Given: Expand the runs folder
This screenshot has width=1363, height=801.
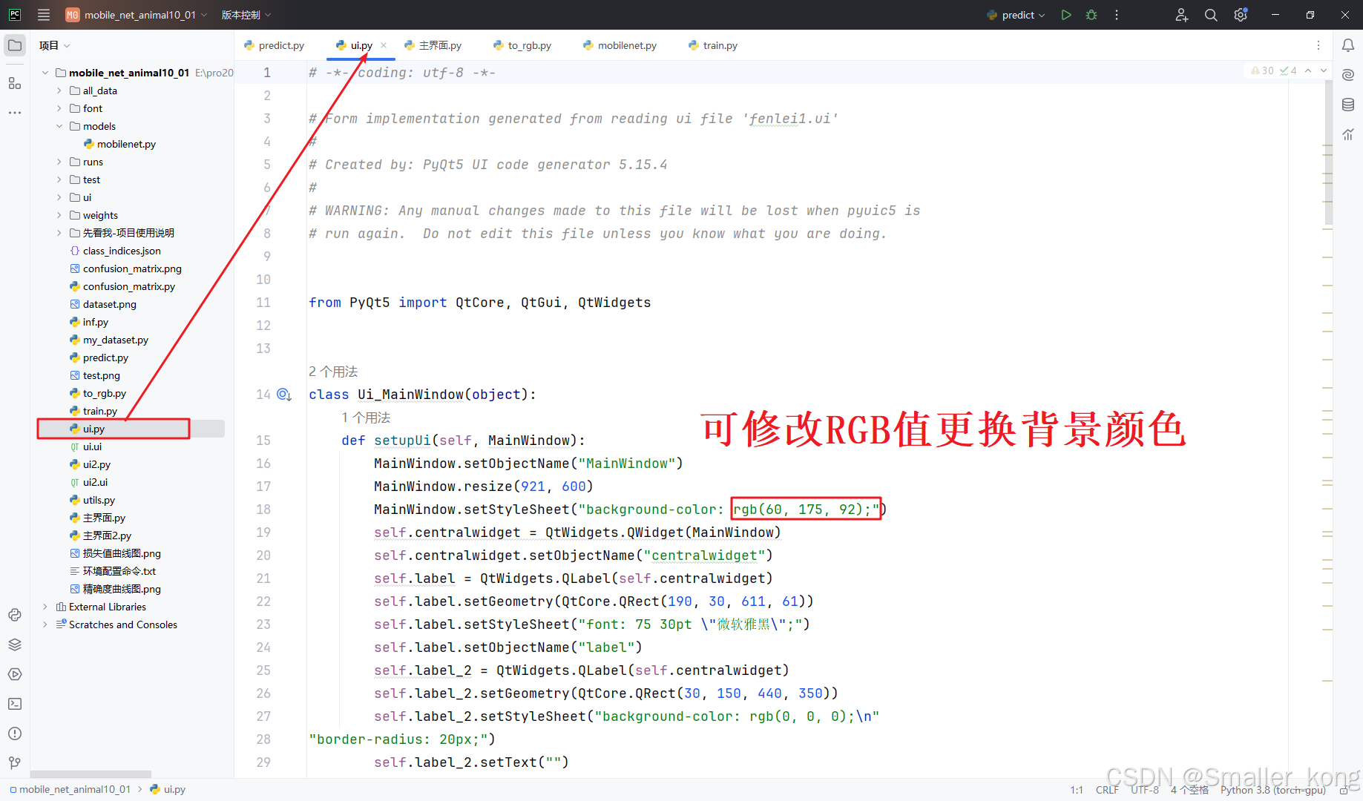Looking at the screenshot, I should pos(59,162).
